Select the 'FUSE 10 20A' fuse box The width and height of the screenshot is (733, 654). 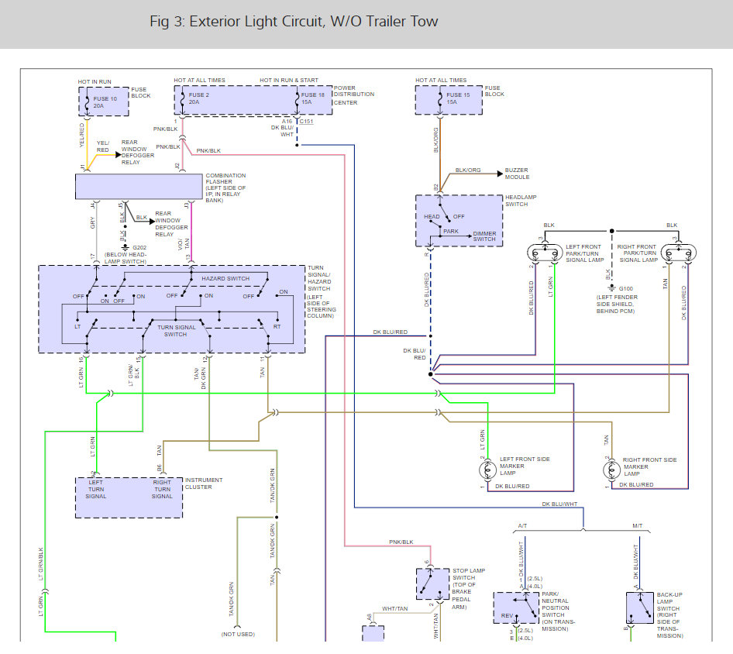[104, 102]
